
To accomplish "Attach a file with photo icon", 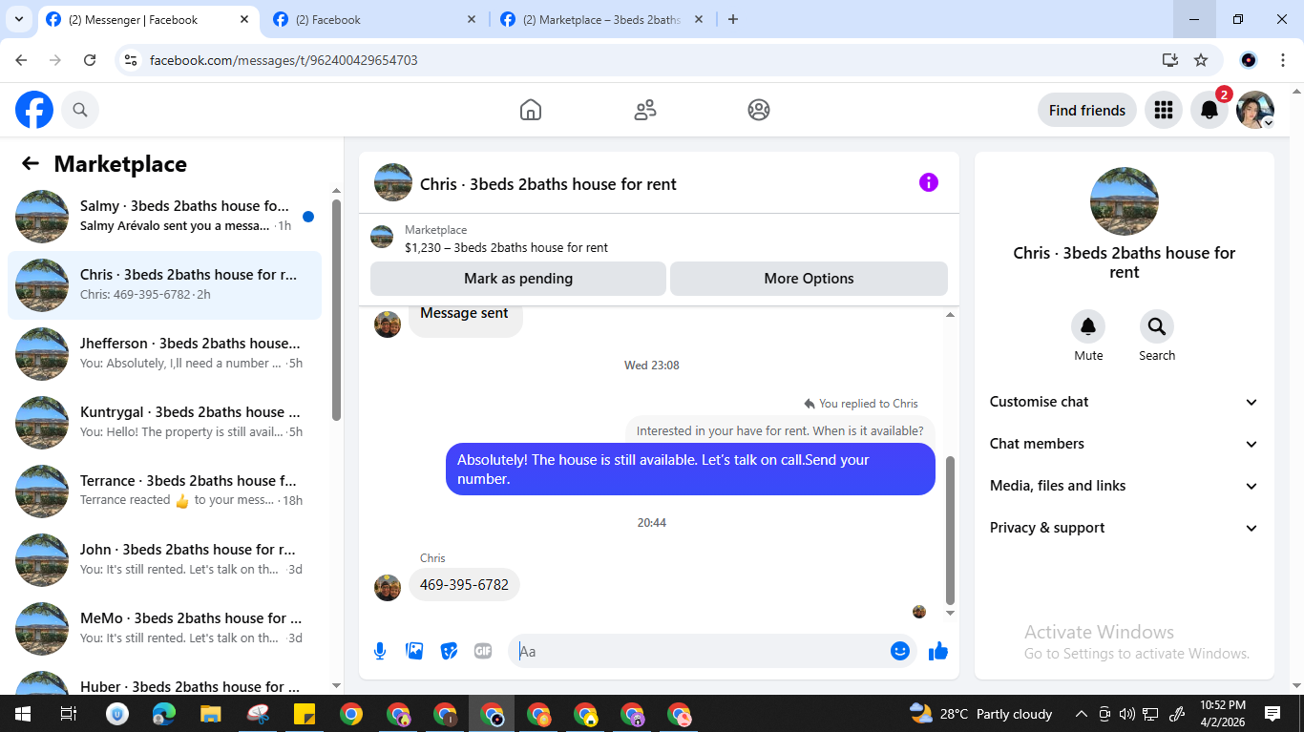I will pos(414,651).
